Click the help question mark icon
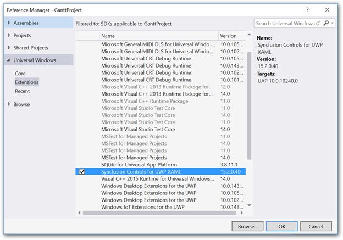343x240 pixels. [x=307, y=10]
